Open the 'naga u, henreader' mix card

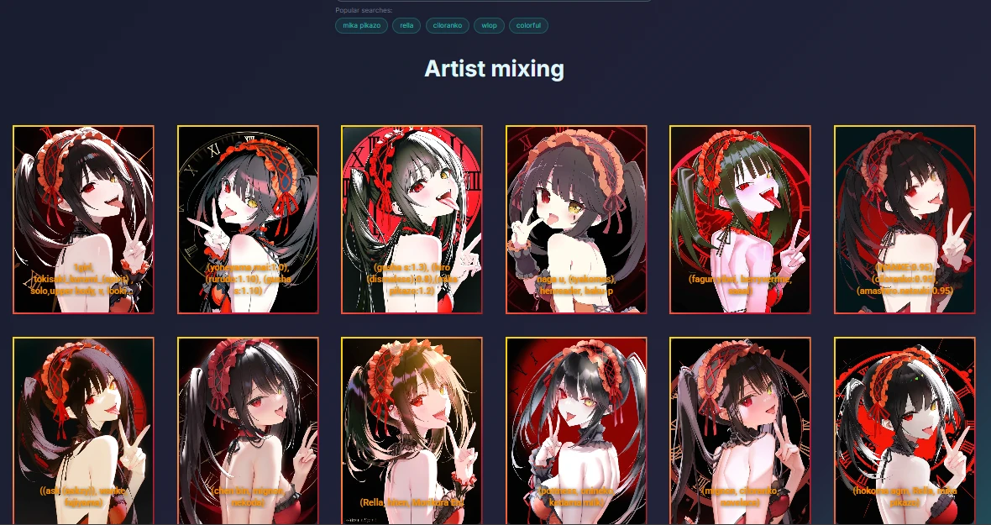coord(576,219)
